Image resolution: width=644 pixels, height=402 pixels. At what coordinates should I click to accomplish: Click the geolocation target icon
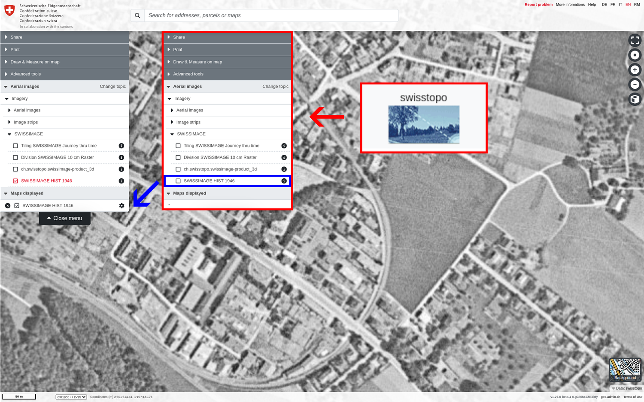coord(635,54)
